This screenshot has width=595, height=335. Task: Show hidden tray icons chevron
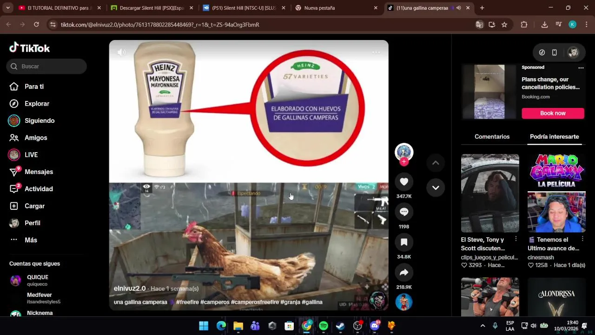483,326
